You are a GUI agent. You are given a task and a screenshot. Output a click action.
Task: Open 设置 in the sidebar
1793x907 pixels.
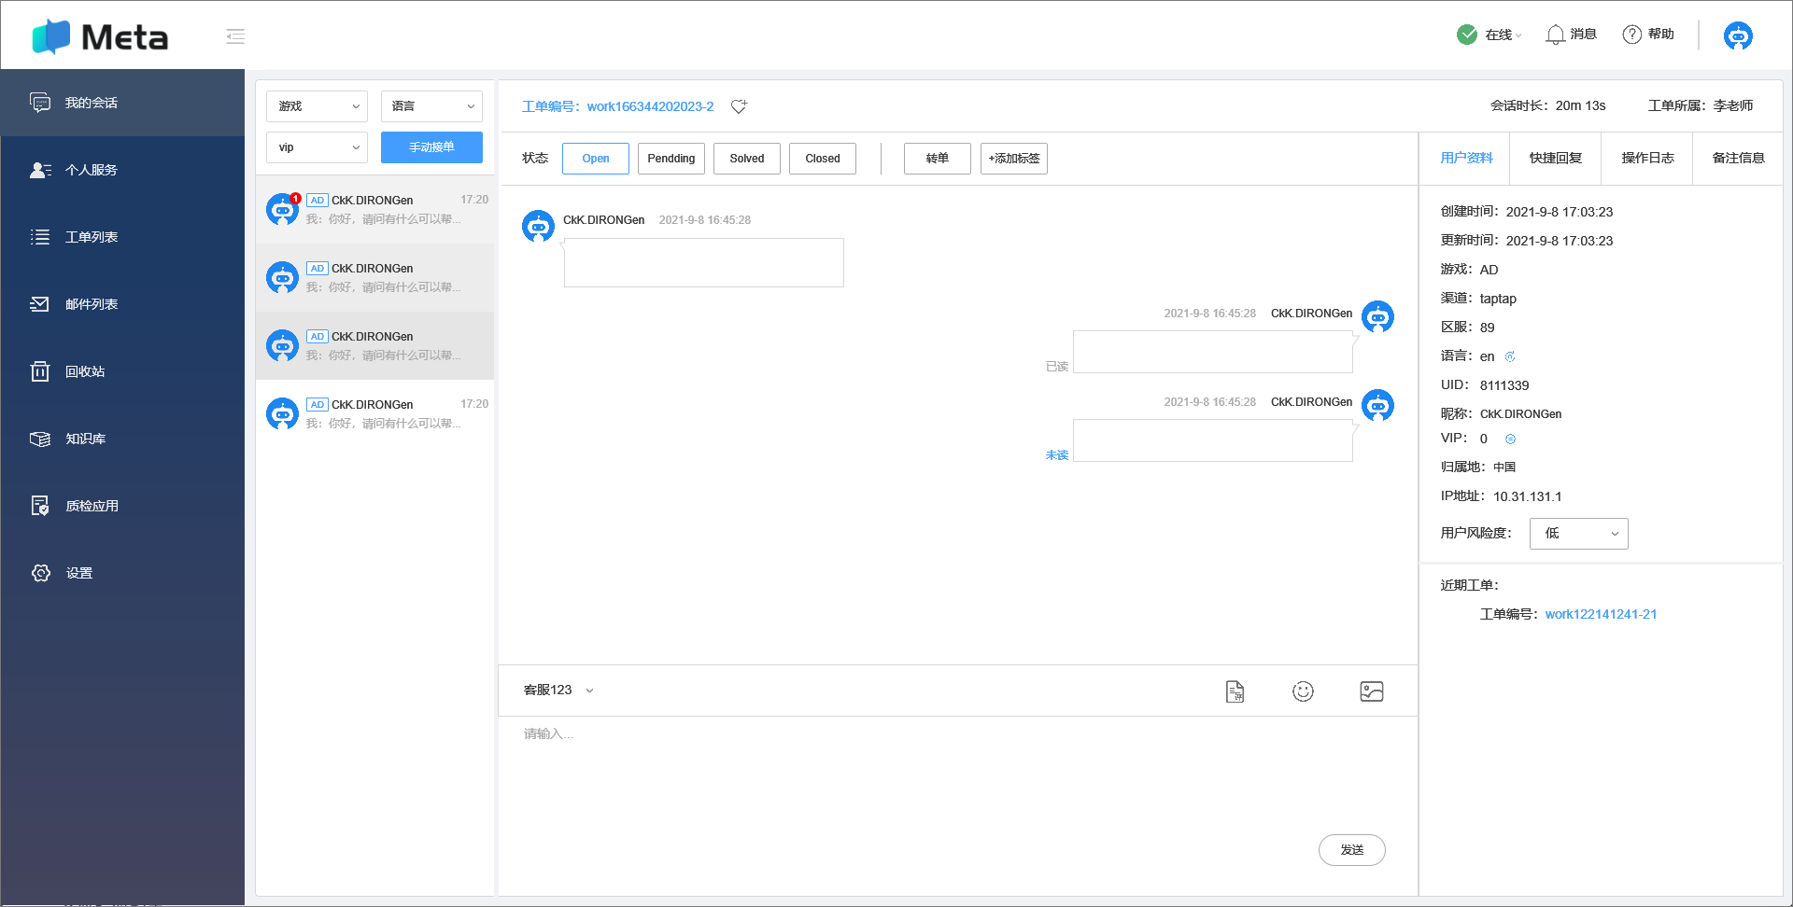pos(122,573)
